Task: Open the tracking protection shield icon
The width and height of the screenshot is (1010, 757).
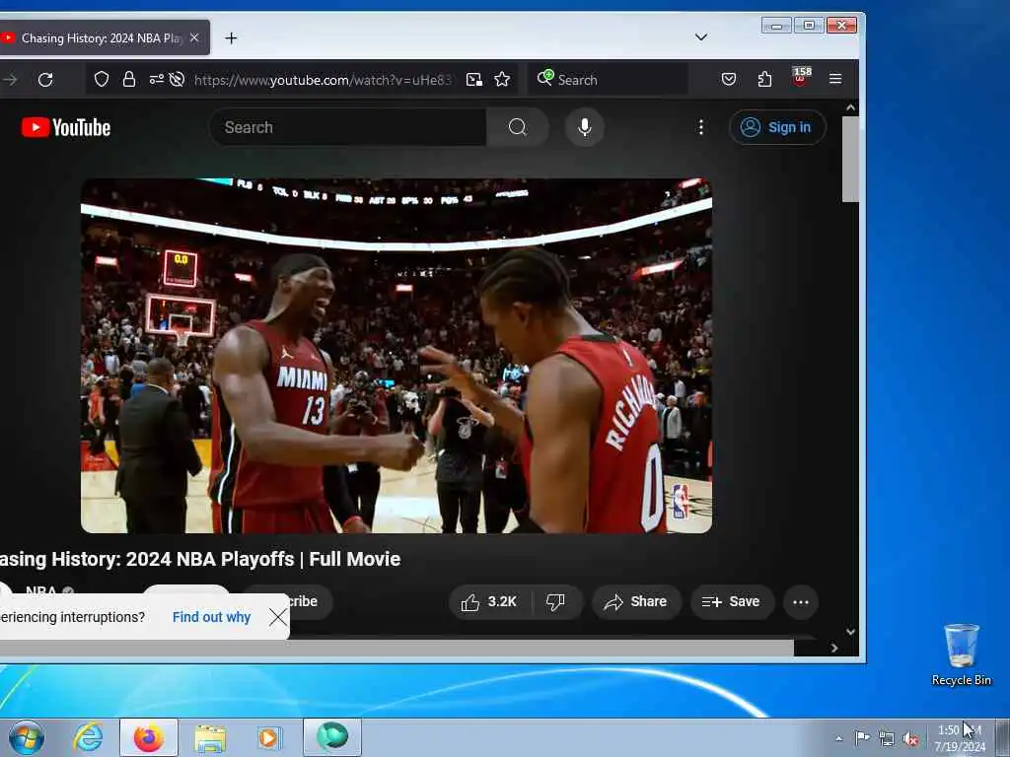Action: coord(102,79)
